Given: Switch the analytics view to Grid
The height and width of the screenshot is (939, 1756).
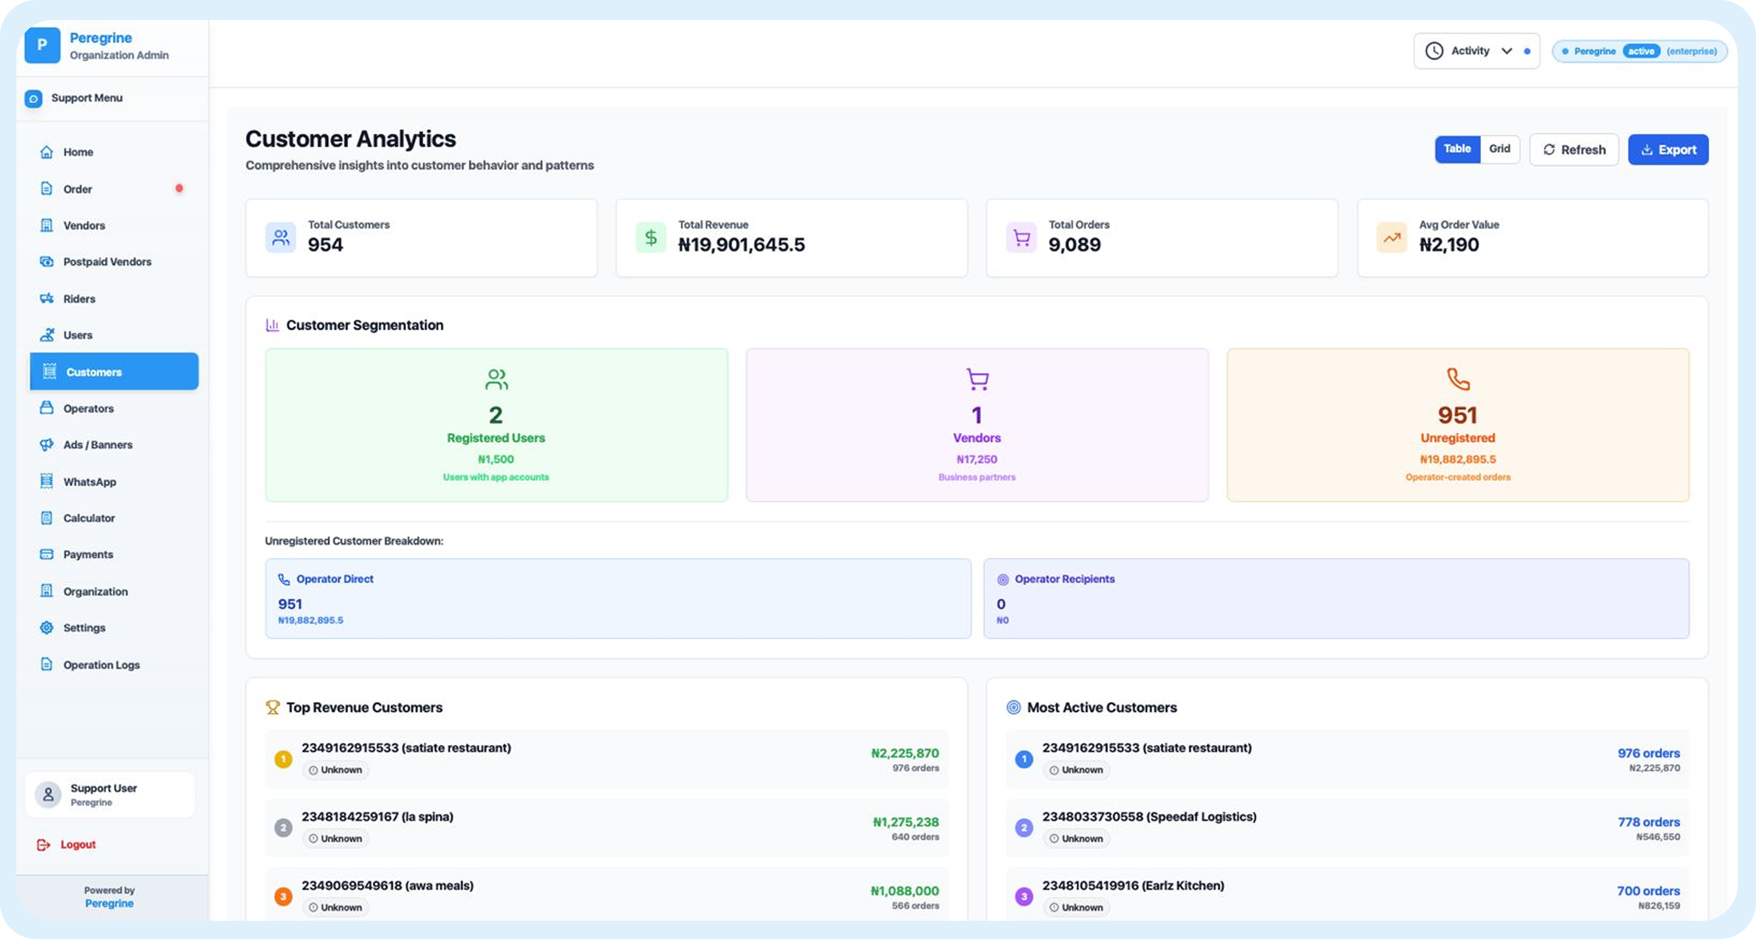Looking at the screenshot, I should (x=1500, y=148).
